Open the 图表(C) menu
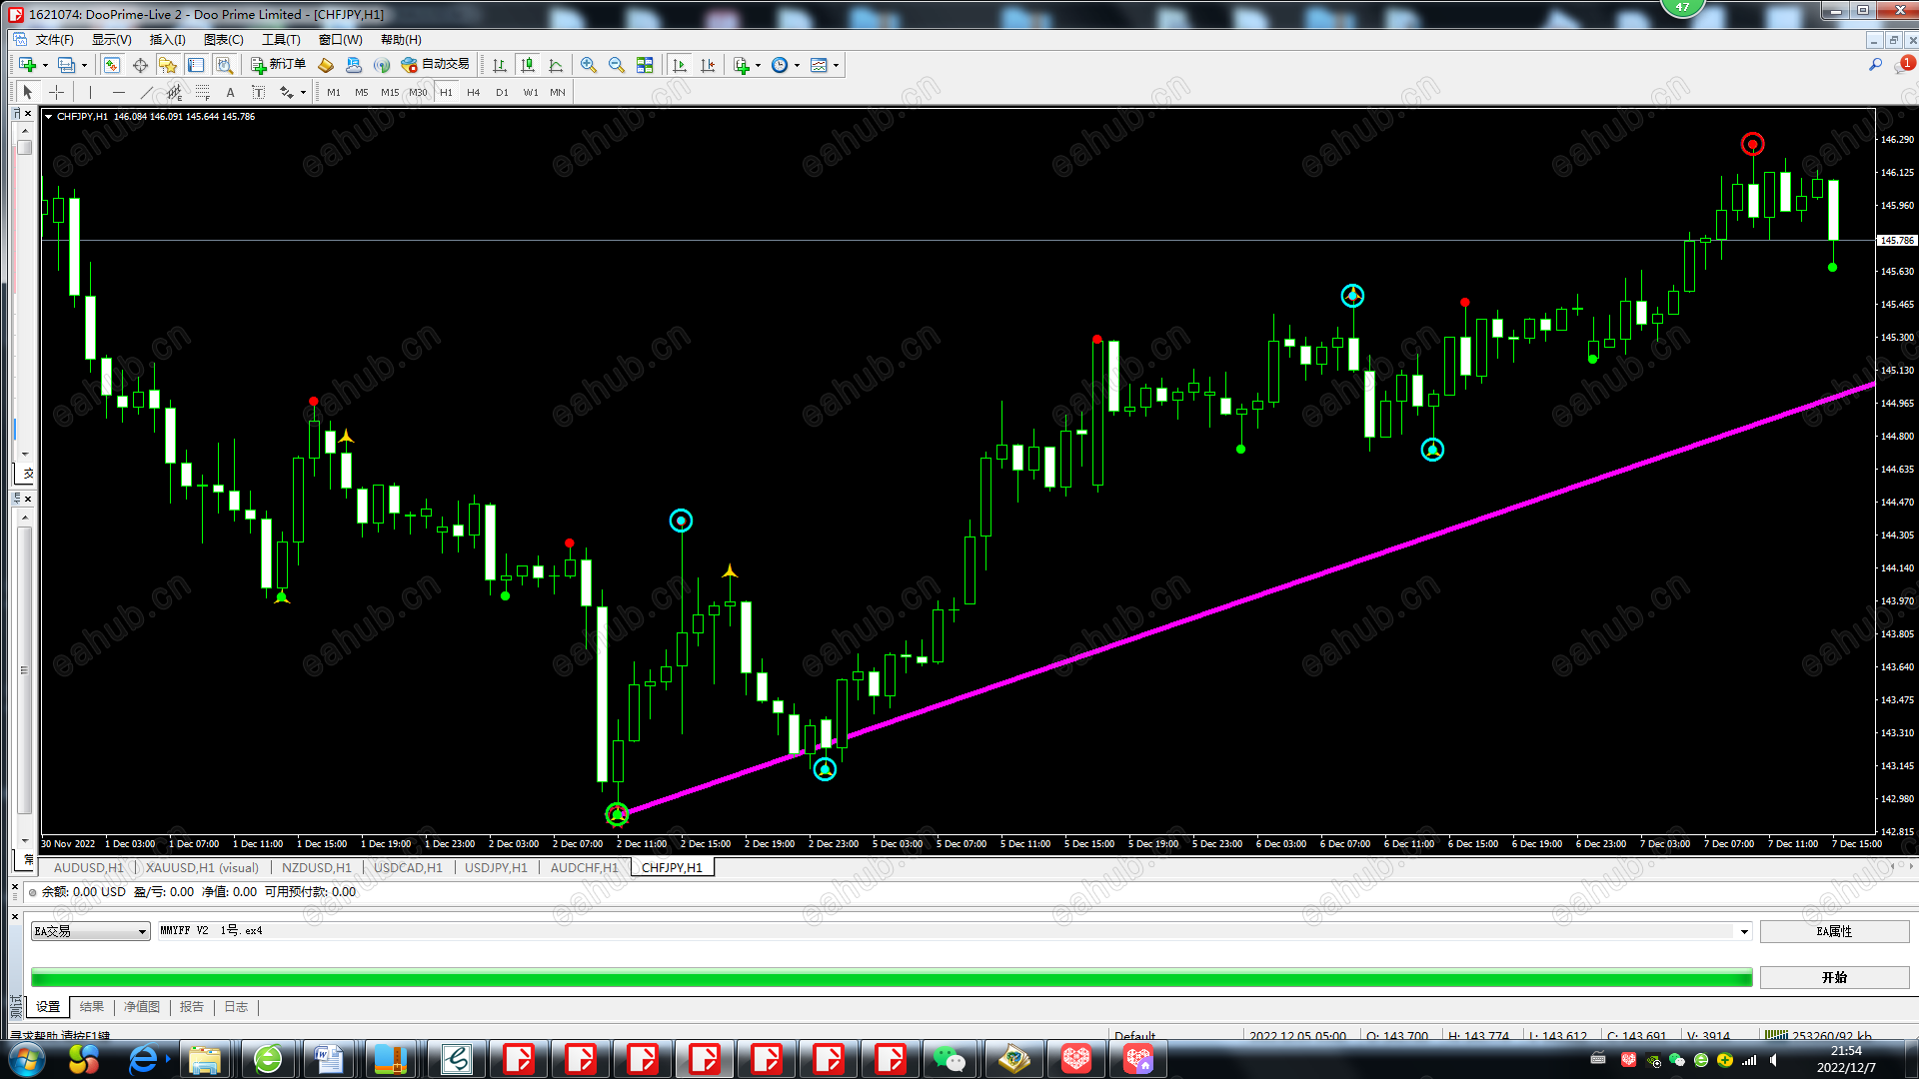The image size is (1919, 1079). (223, 40)
